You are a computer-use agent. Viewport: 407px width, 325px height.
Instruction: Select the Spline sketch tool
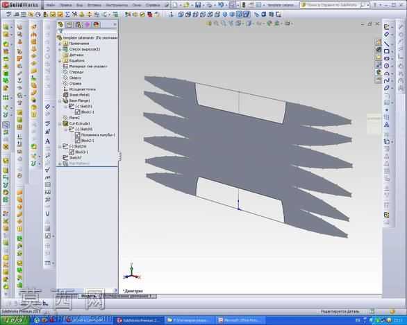(386, 81)
